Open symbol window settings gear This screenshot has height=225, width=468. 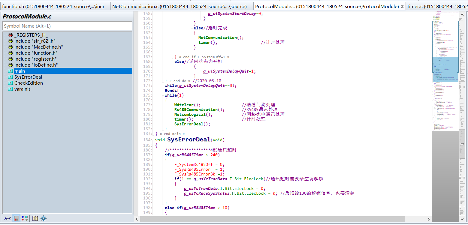click(44, 218)
